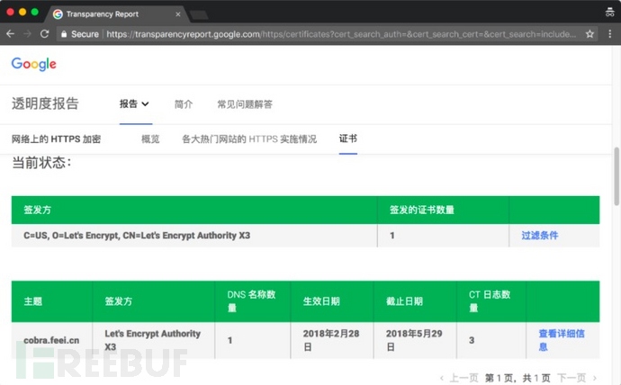Click the 当前状态 heading
621x385 pixels.
41,163
